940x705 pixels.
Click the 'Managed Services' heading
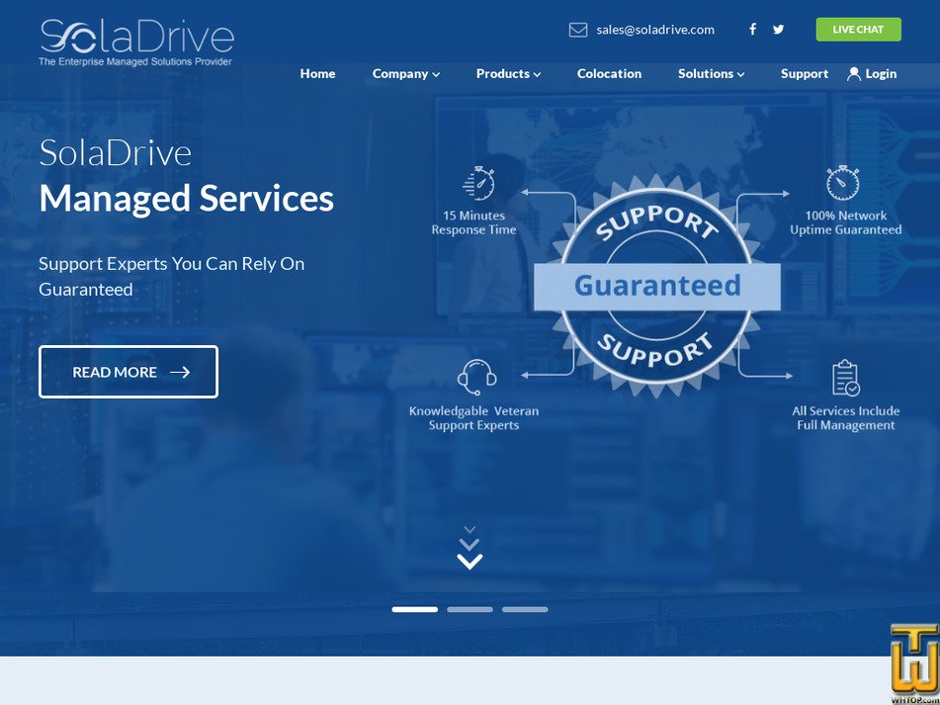point(187,199)
